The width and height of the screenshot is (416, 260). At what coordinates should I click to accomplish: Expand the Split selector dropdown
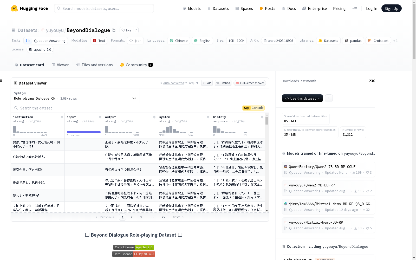pos(75,96)
